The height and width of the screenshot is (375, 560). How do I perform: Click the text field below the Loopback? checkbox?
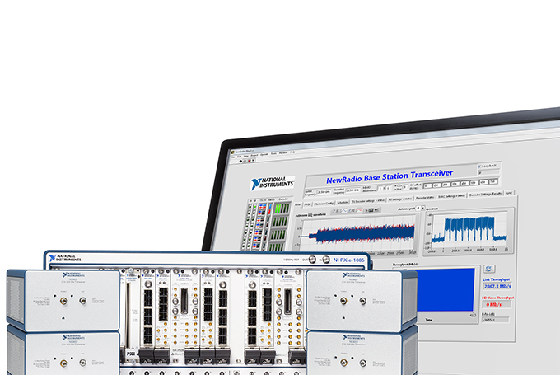point(488,172)
